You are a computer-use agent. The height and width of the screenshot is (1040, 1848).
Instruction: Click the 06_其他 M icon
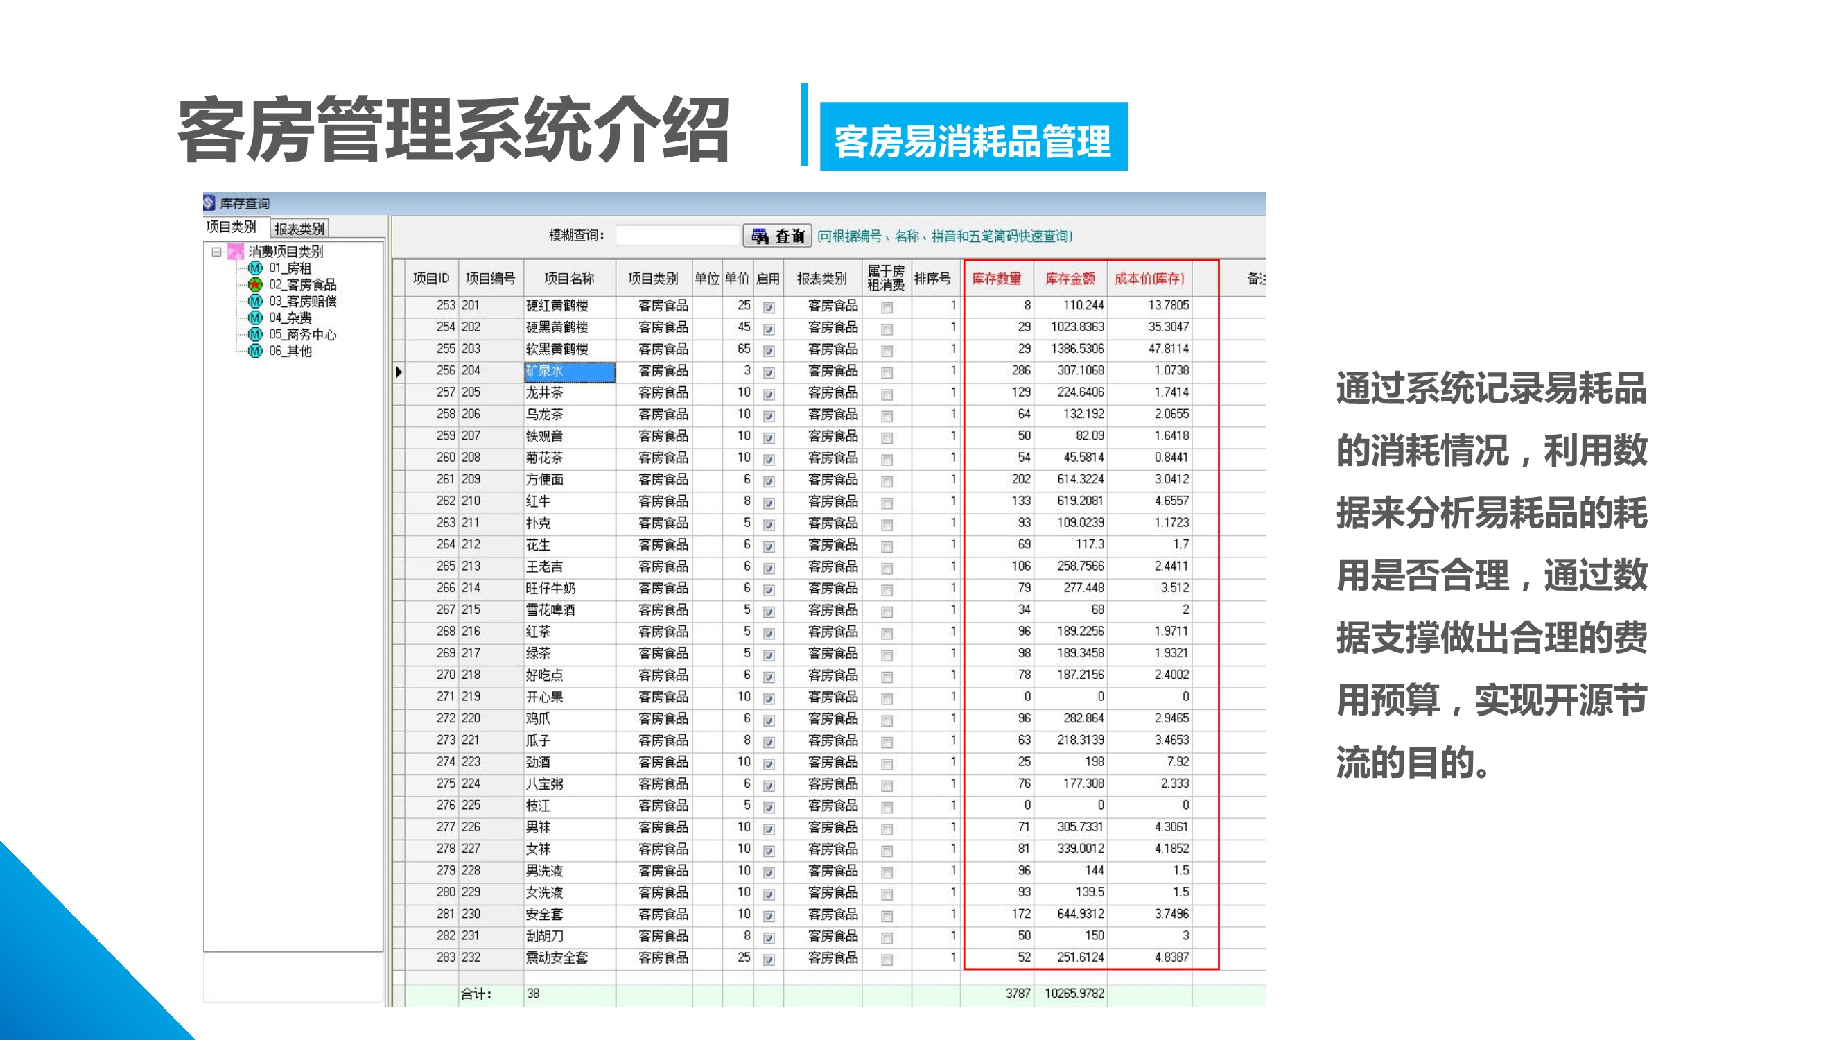[254, 350]
